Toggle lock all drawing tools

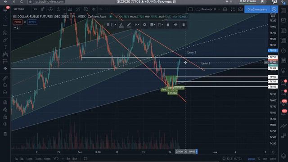[5, 117]
